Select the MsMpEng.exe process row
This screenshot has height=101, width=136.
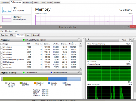[x=40, y=62]
